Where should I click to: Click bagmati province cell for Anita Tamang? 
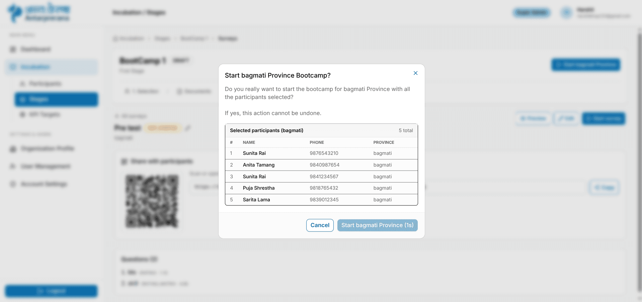click(x=383, y=165)
